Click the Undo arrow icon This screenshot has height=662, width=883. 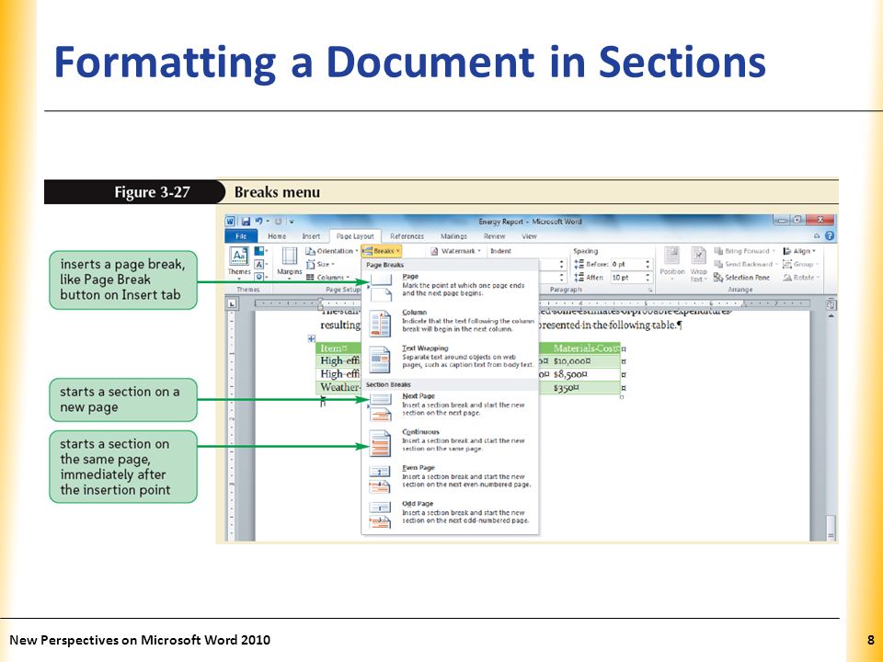coord(258,222)
